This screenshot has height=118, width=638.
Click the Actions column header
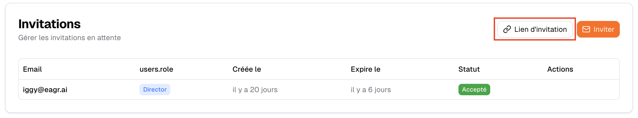point(560,69)
